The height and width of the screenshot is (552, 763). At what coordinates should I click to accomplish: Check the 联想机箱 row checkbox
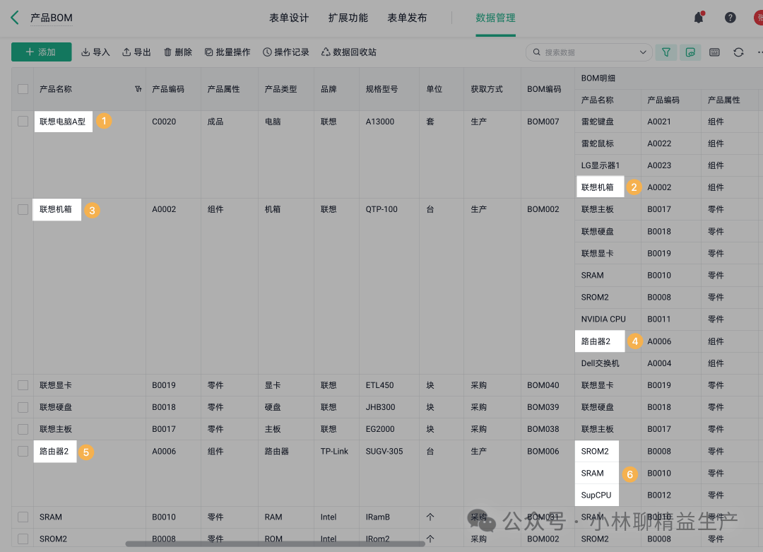tap(23, 209)
